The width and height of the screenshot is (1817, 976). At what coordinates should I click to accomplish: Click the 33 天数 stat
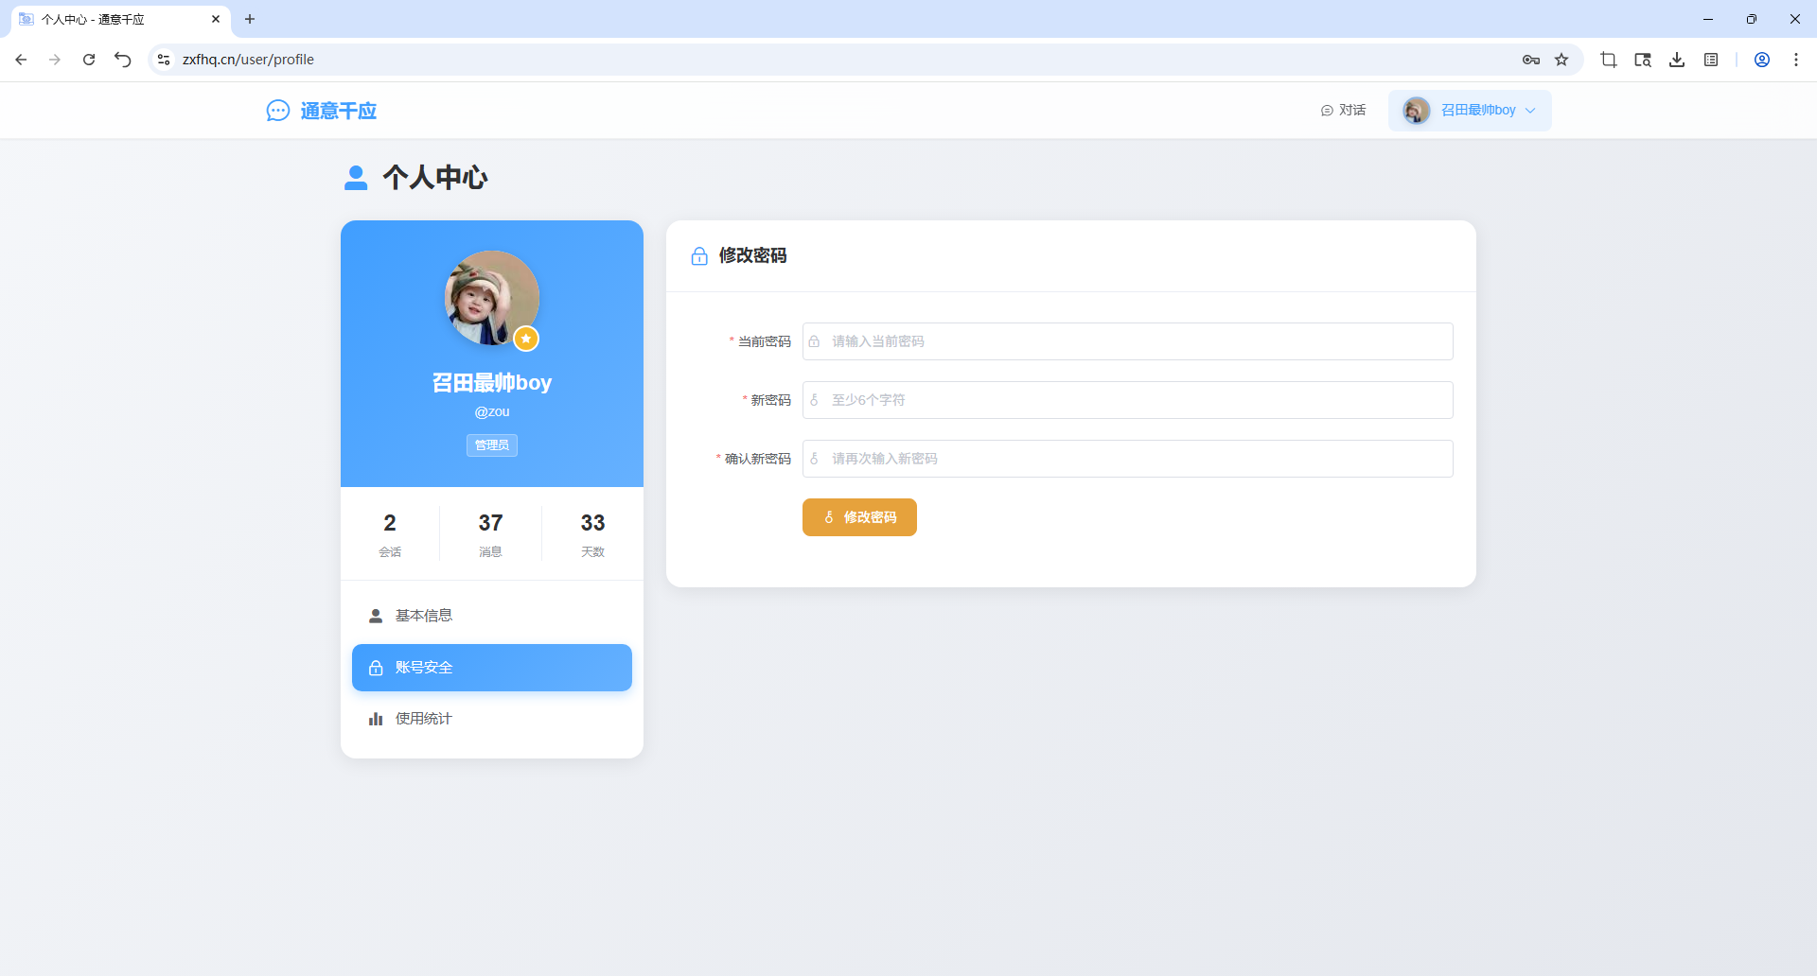click(592, 534)
